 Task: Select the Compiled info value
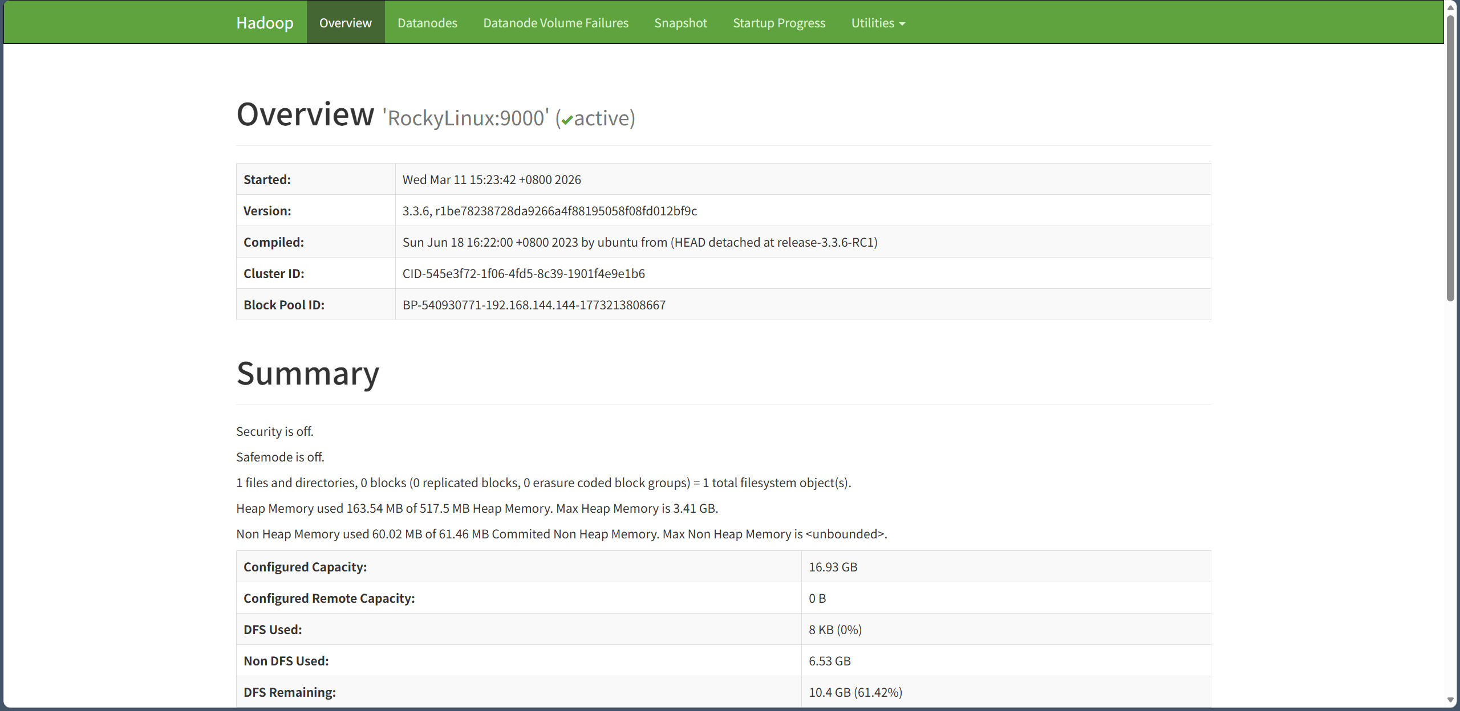[640, 242]
